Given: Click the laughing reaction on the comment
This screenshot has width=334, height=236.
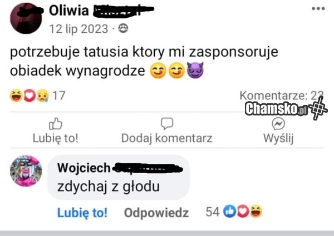Looking at the screenshot, I should (256, 212).
